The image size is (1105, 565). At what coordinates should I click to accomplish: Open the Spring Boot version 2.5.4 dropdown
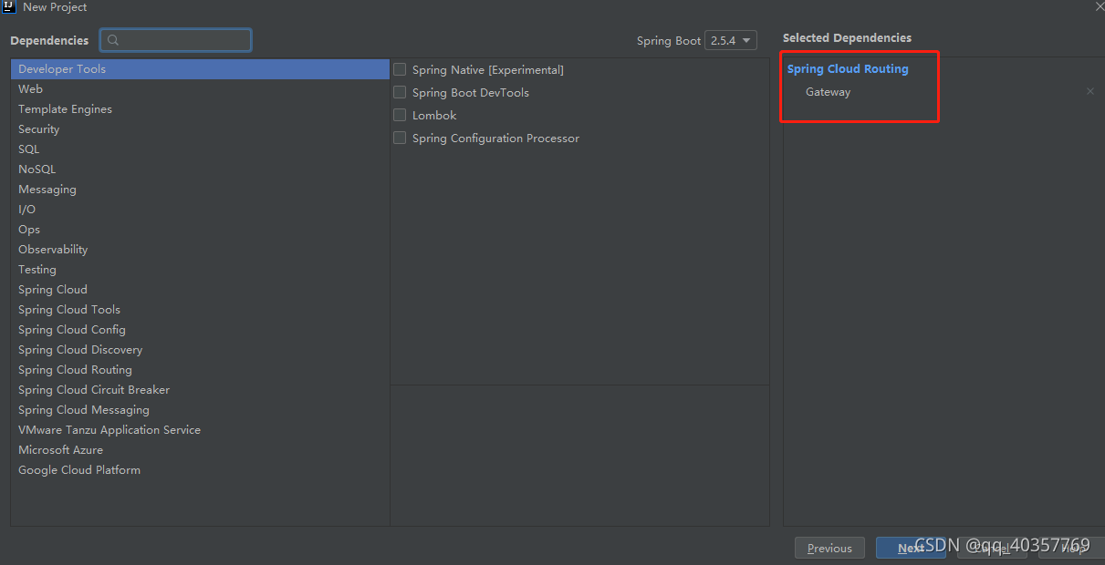[731, 40]
